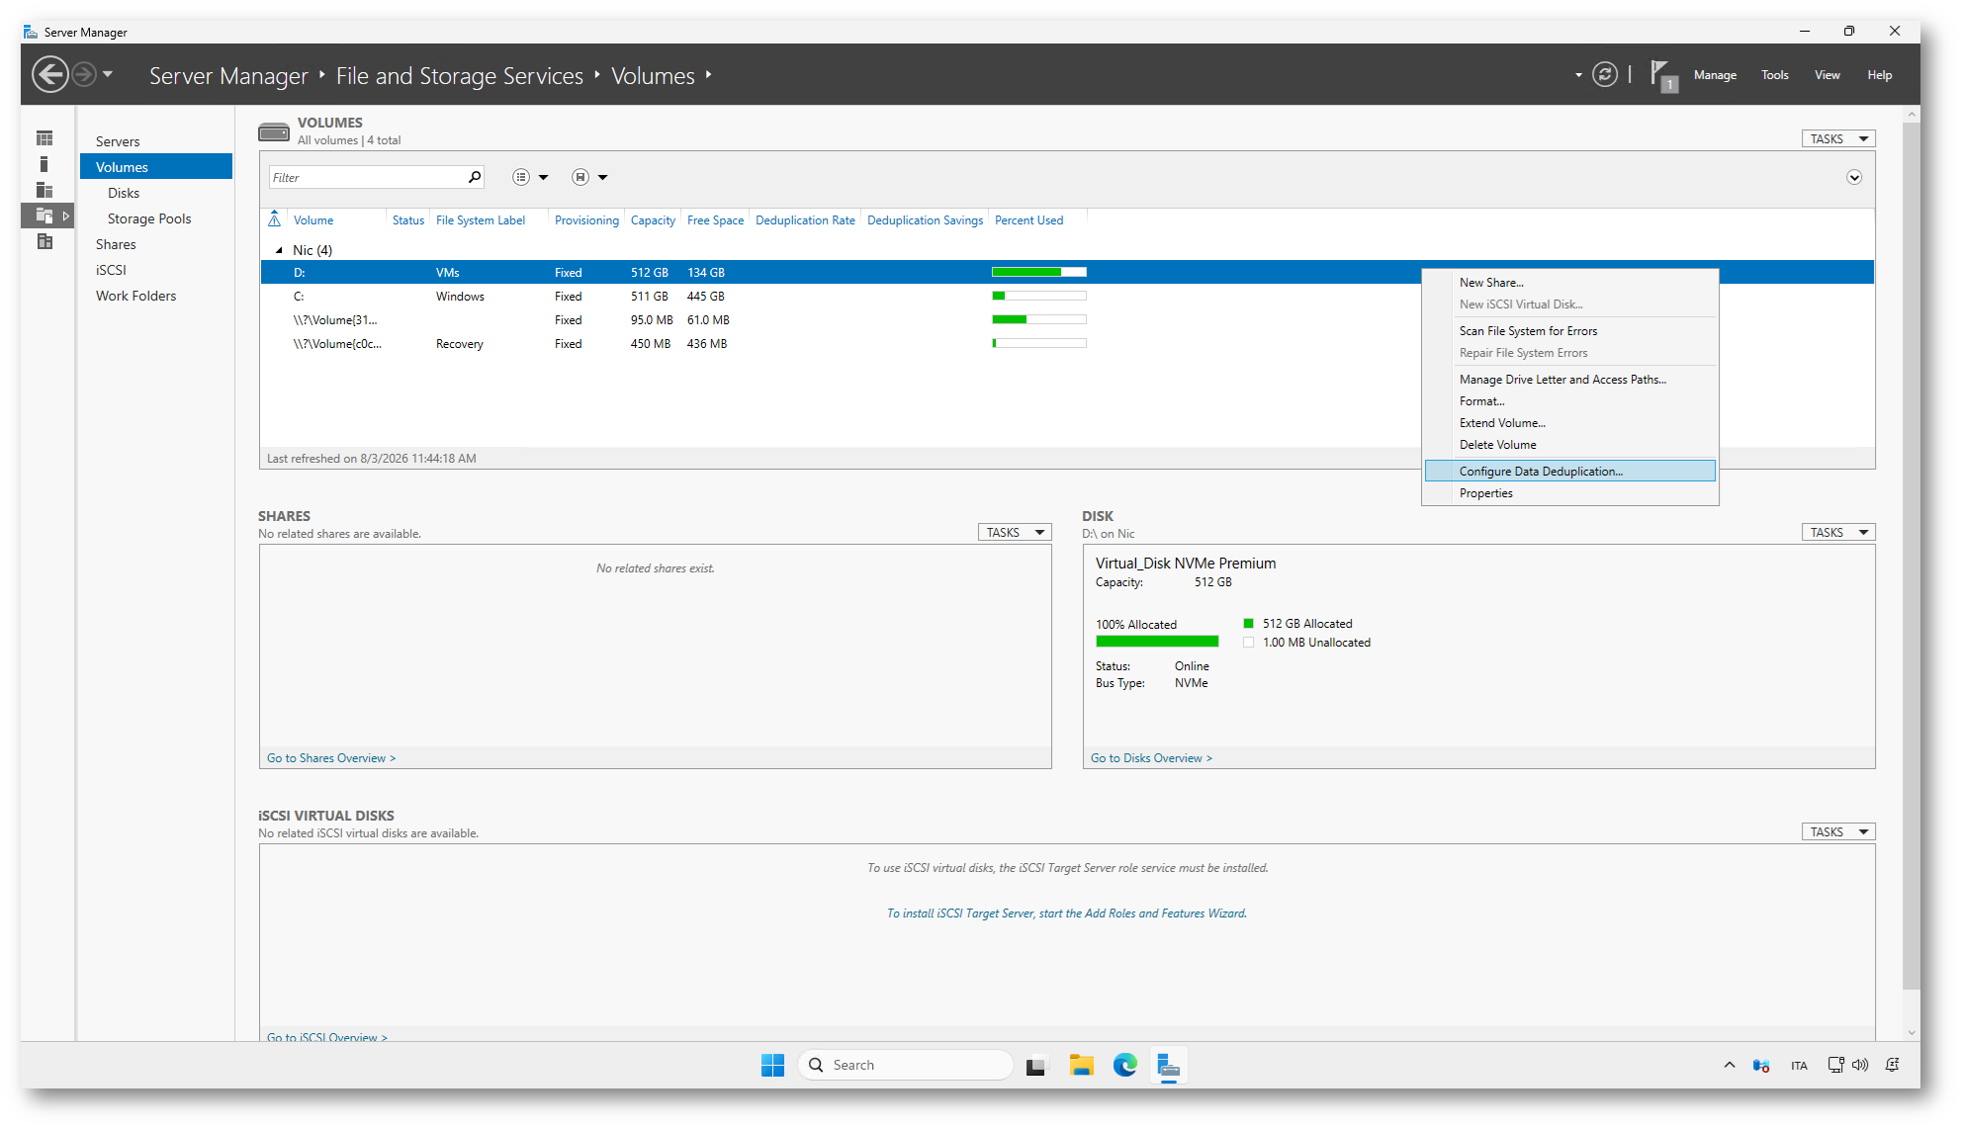Click the Windows Start button

point(772,1065)
